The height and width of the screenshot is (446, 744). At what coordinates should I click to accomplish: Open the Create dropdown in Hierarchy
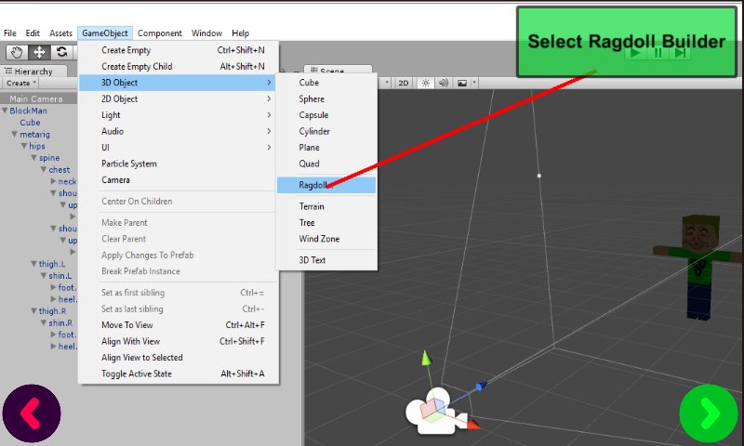[x=21, y=83]
